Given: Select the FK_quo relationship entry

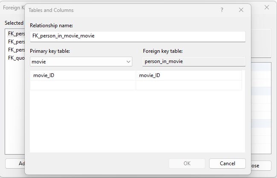Looking at the screenshot, I should point(15,57).
